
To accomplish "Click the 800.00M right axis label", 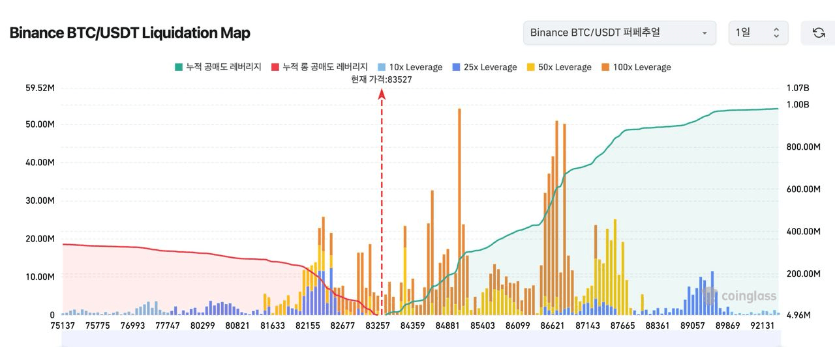I will point(803,147).
